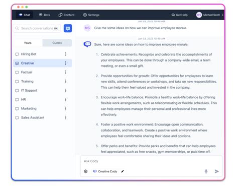
Task: Click the MS user avatar in chat
Action: point(87,28)
